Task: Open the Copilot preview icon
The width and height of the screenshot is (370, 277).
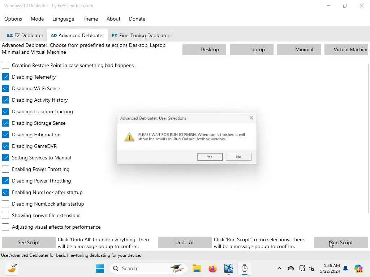Action: (358, 268)
